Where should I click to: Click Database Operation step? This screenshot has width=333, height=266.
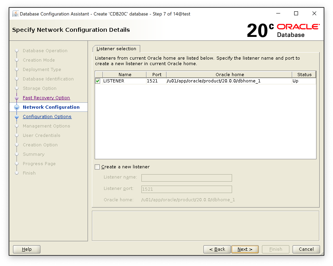coord(45,51)
